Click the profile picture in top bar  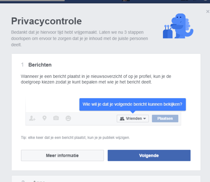[126, 1]
